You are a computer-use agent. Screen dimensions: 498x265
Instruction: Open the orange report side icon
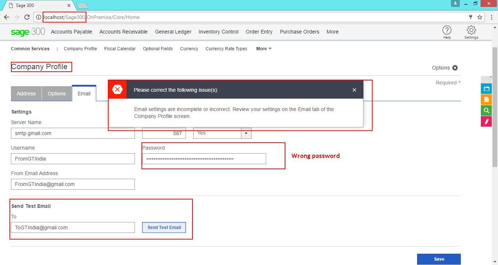[x=486, y=100]
